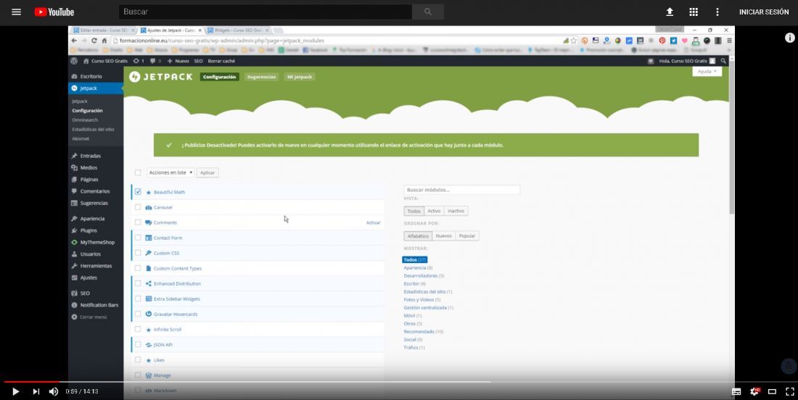Open the YouTube three-dot settings menu

pyautogui.click(x=717, y=12)
